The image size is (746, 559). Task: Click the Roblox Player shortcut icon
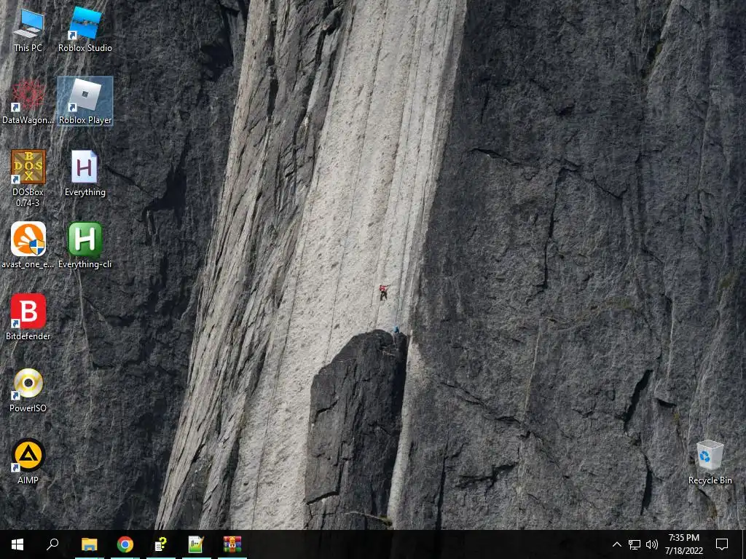[x=85, y=101]
